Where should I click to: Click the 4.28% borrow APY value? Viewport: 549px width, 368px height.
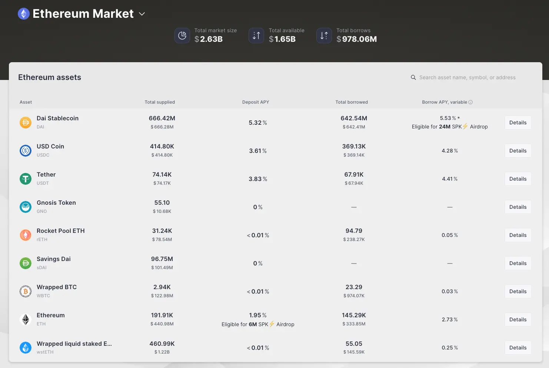(x=450, y=151)
